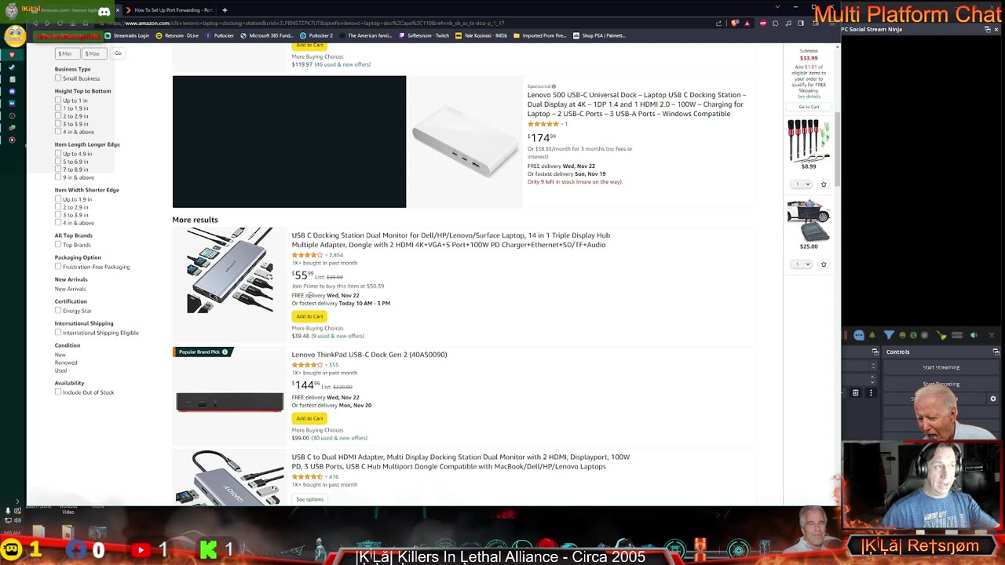The height and width of the screenshot is (565, 1005).
Task: Click the YouTube icon in bottom overlay
Action: pos(141,550)
